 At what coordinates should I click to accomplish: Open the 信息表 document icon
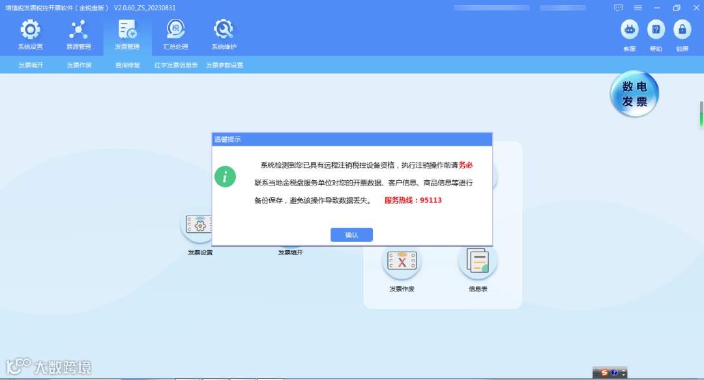478,260
